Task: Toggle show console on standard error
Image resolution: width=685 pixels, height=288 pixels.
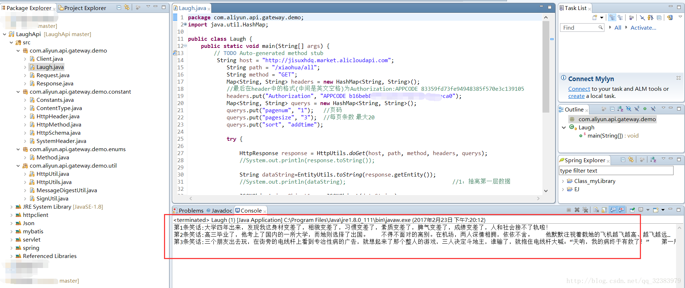Action: [x=621, y=210]
